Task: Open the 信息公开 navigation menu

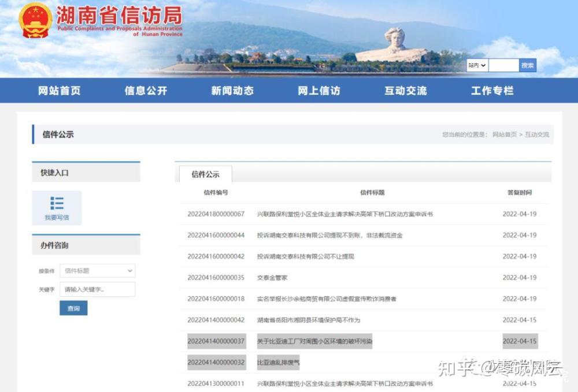Action: 144,91
